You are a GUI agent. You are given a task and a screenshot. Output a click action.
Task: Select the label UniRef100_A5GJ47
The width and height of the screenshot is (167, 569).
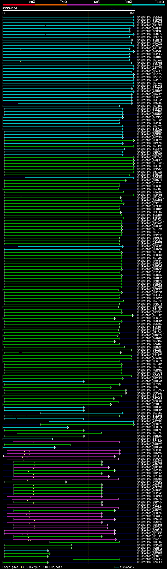coord(150,499)
